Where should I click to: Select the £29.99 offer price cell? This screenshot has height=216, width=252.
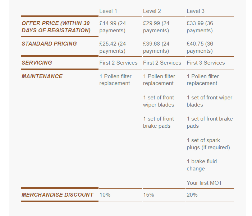click(156, 27)
